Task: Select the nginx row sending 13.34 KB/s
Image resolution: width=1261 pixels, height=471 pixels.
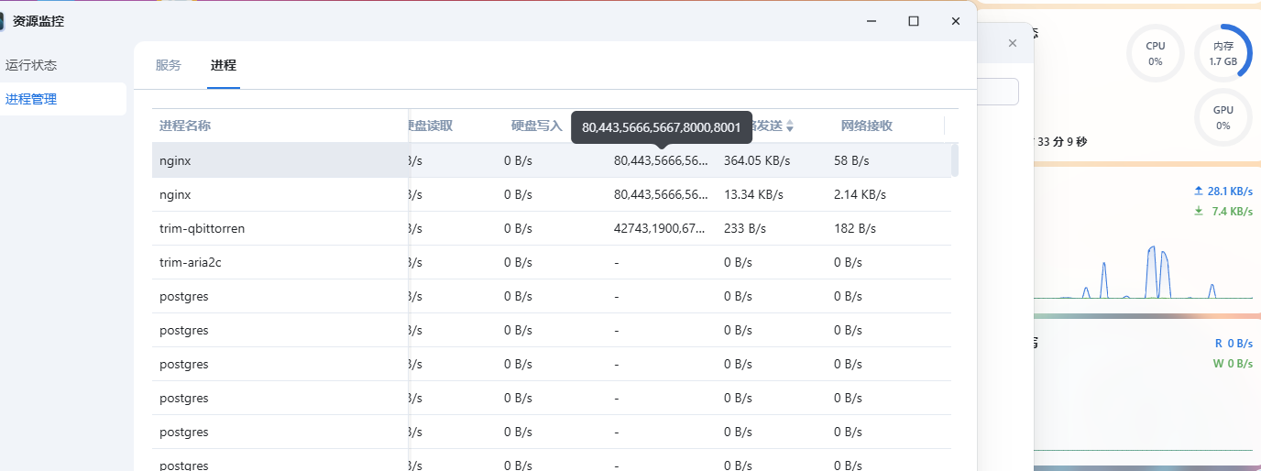Action: (x=552, y=194)
